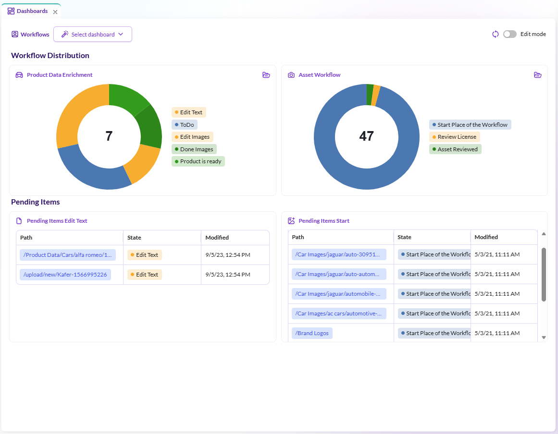The width and height of the screenshot is (558, 434).
Task: Click image icon beside Pending Items Start
Action: tap(291, 221)
